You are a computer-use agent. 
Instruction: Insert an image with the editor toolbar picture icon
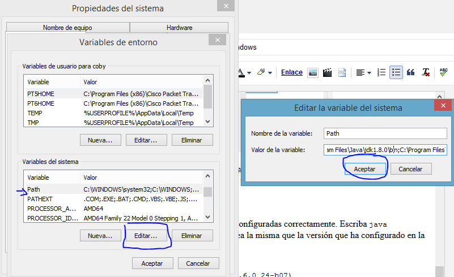[x=313, y=72]
